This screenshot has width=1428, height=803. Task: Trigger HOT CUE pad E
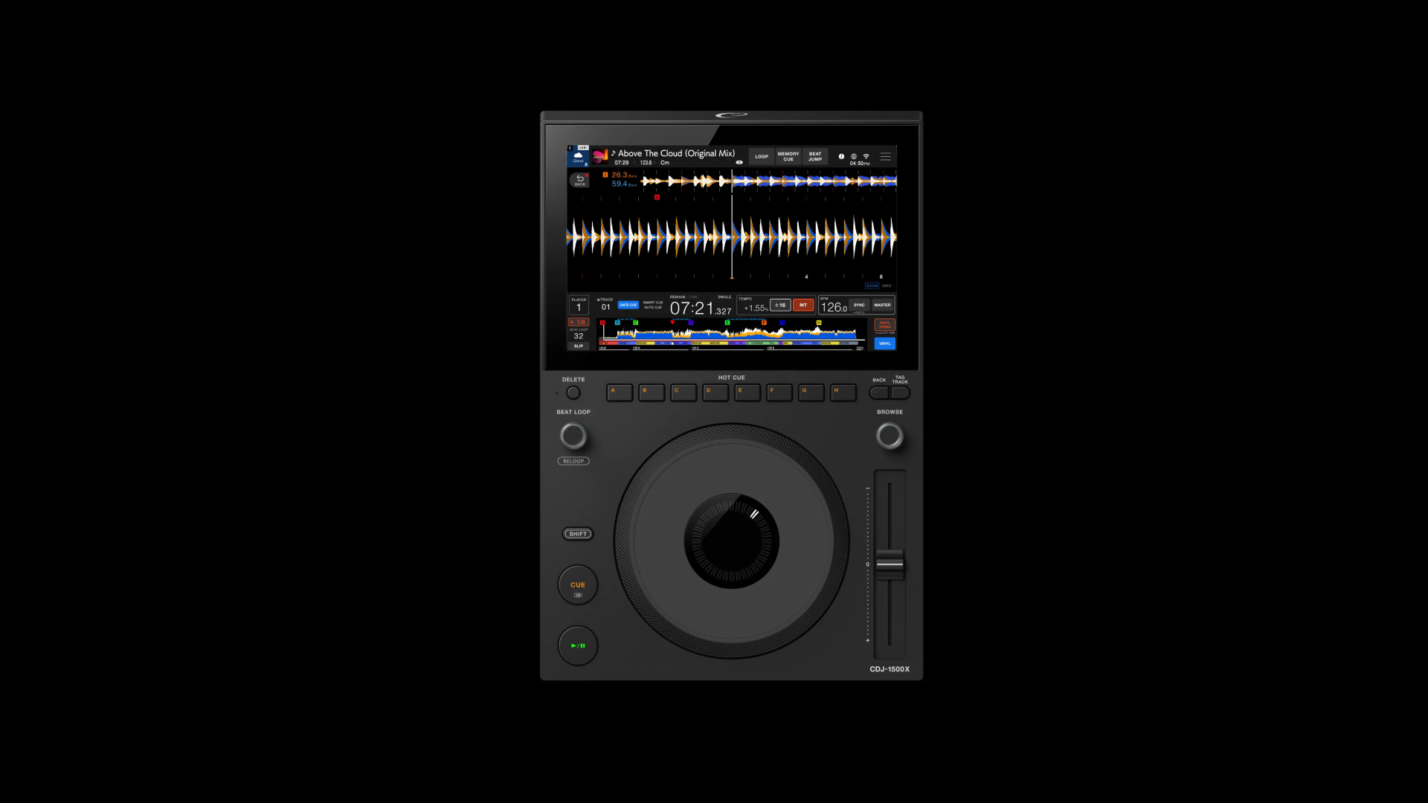tap(747, 393)
